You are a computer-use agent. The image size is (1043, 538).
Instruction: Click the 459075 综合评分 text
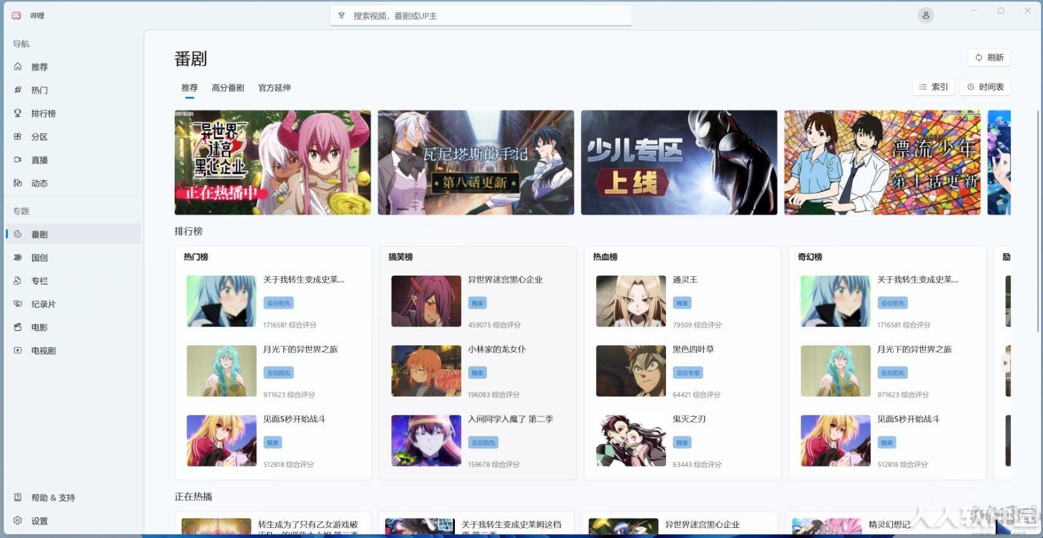tap(494, 325)
